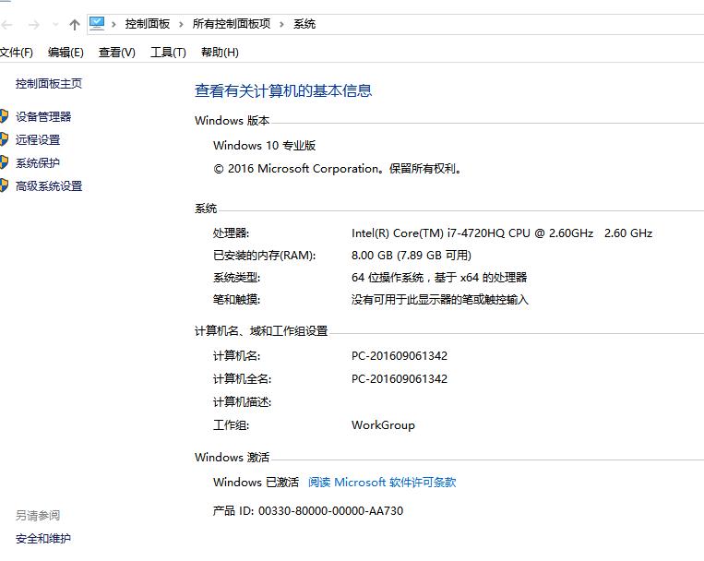Click the Forward navigation arrow
The image size is (704, 561).
click(x=34, y=25)
